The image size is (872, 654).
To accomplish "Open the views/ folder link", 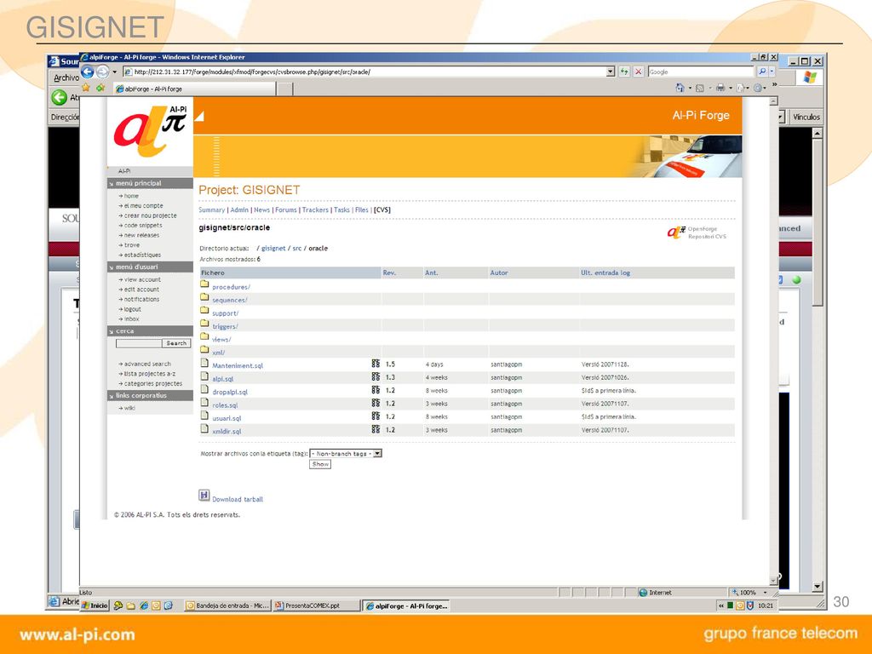I will [221, 340].
